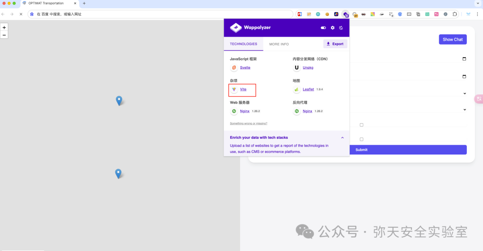Image resolution: width=483 pixels, height=251 pixels.
Task: Open a new browser tab
Action: coord(84,4)
